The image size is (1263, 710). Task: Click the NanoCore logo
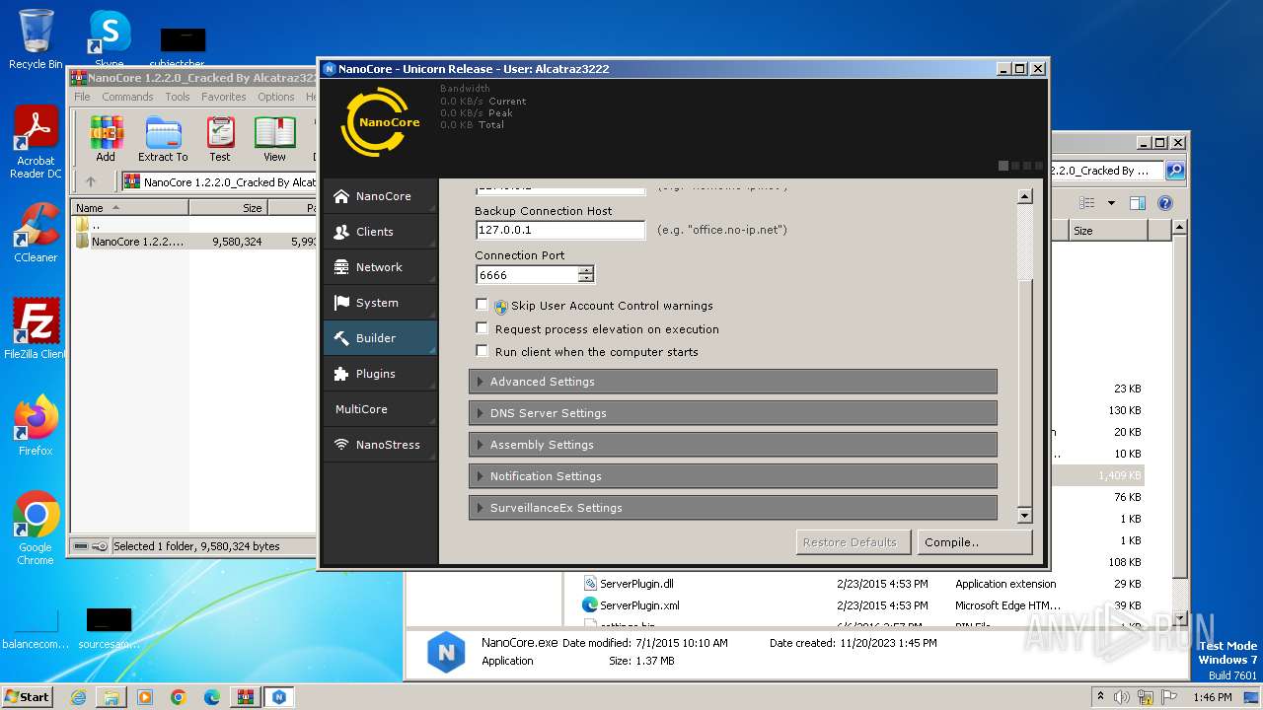(380, 122)
